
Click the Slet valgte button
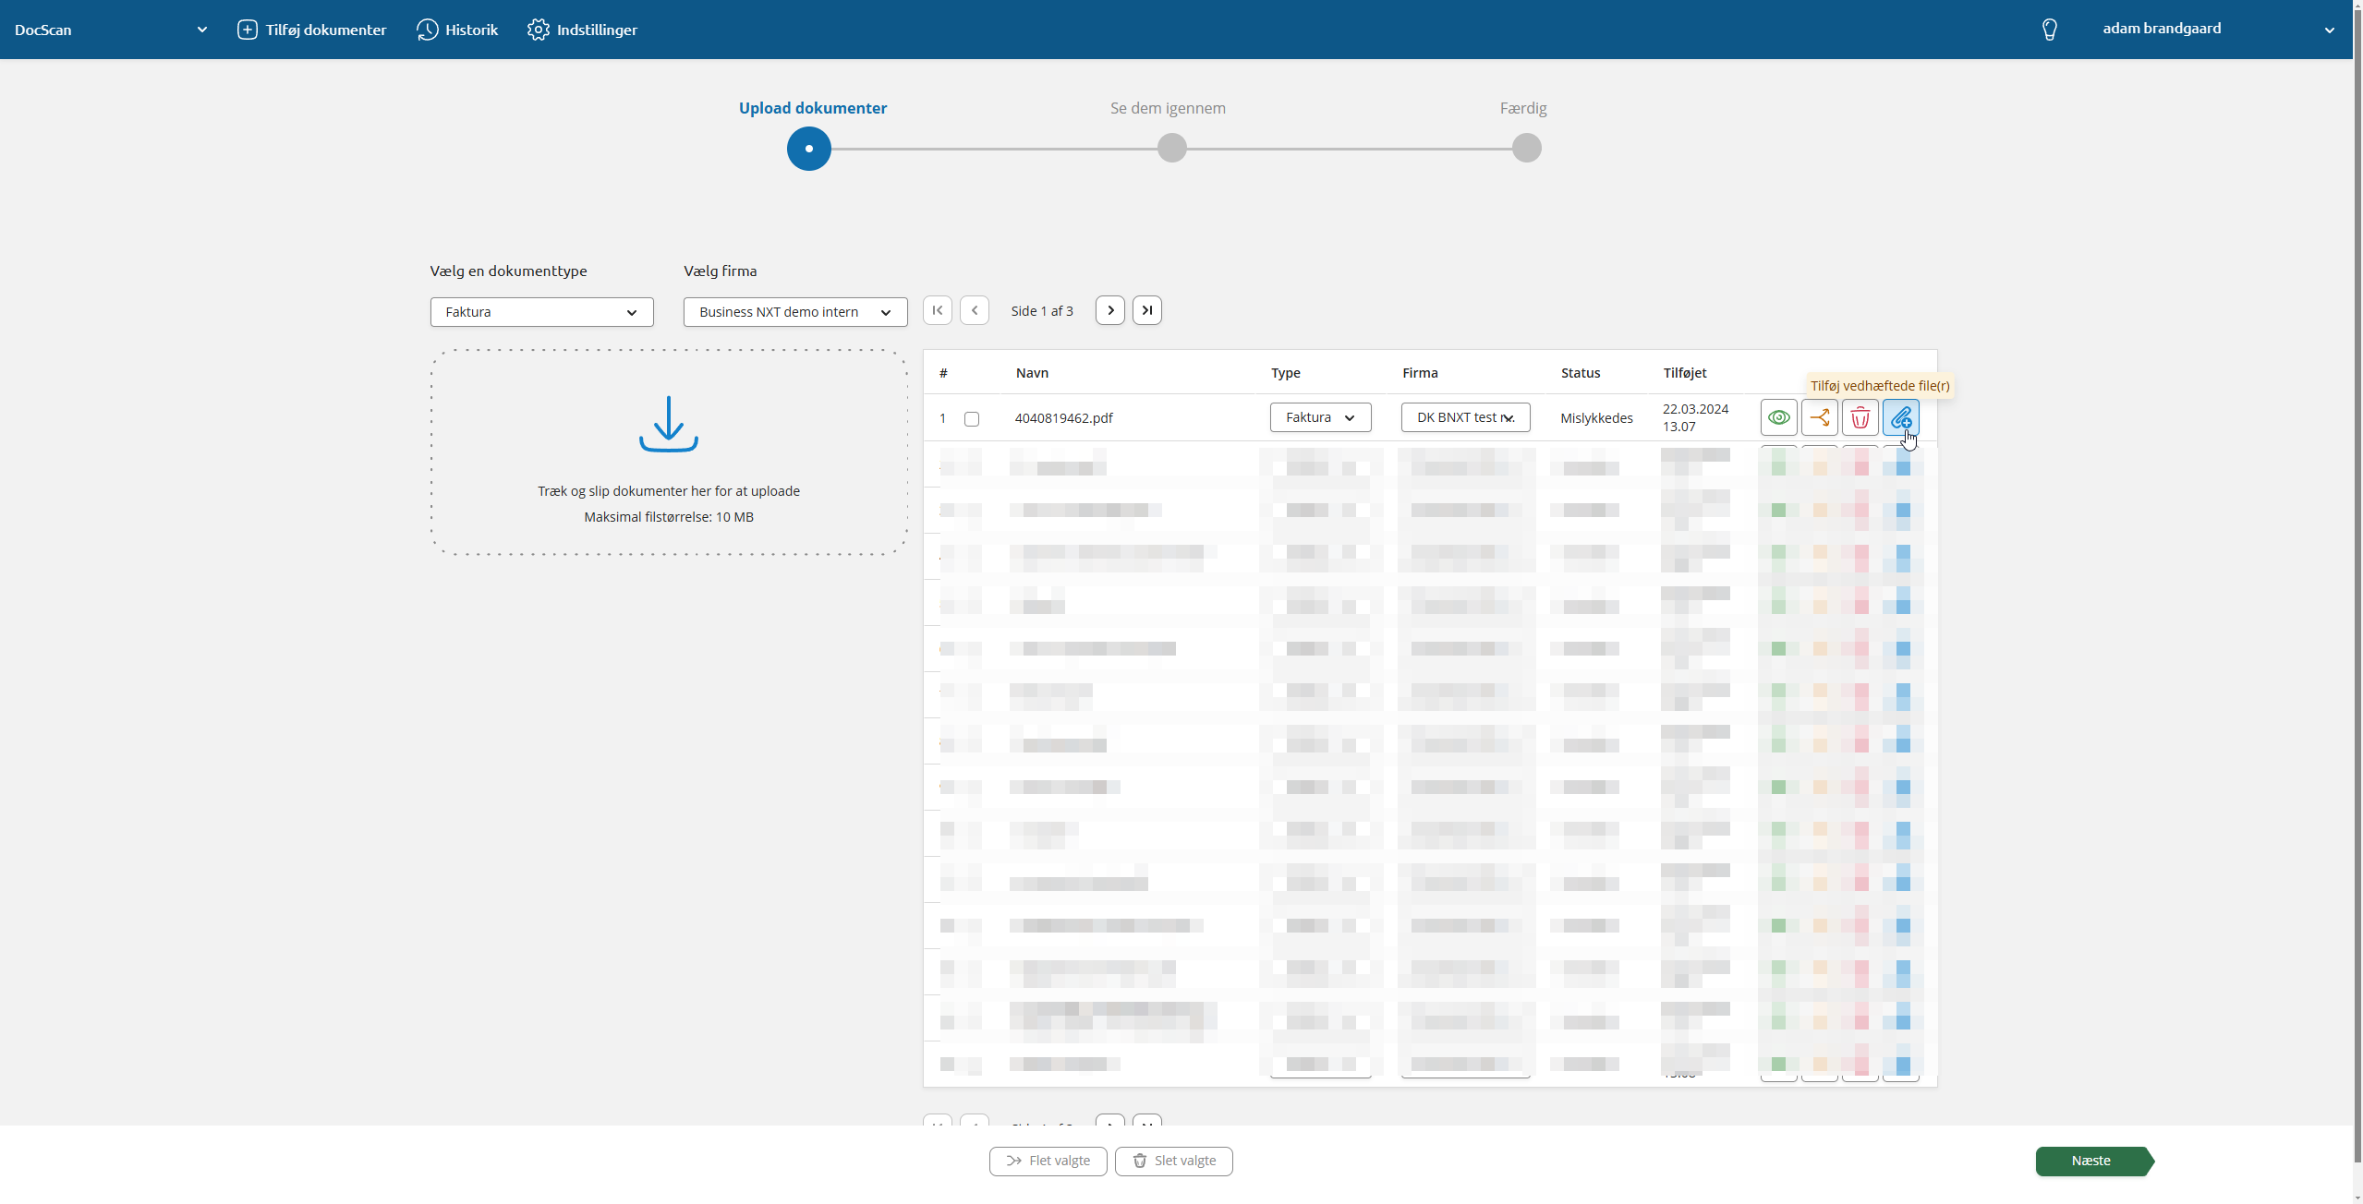1173,1161
